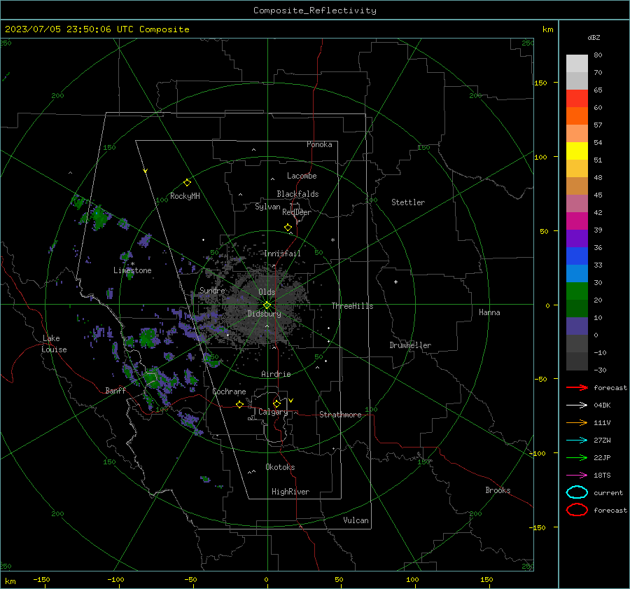This screenshot has height=589, width=630.
Task: Click the Hanna town label
Action: (489, 312)
